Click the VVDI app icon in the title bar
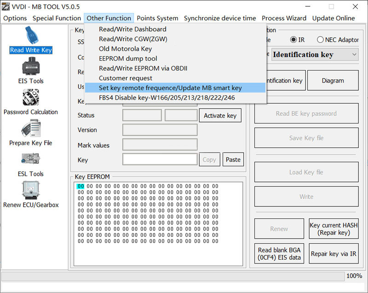 tap(6, 6)
